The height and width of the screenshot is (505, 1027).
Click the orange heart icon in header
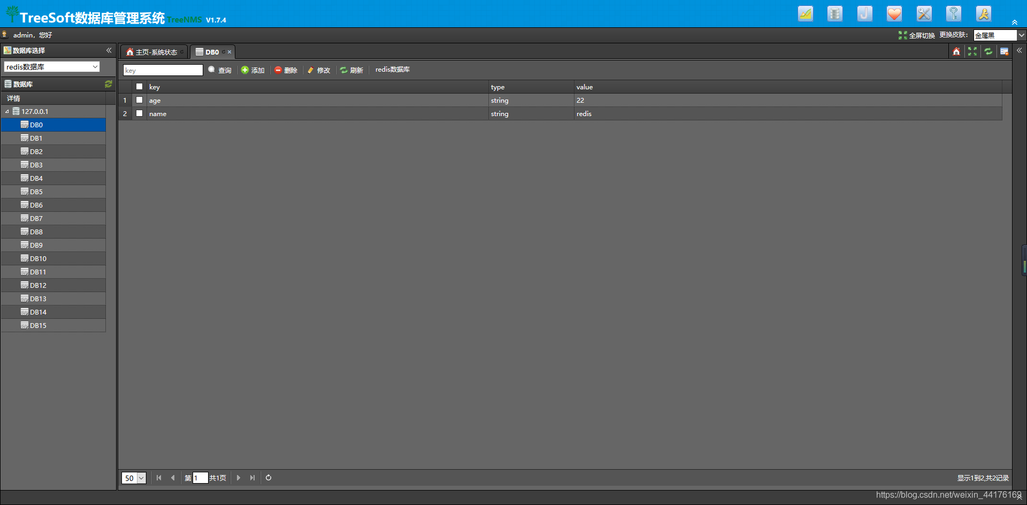pos(894,14)
